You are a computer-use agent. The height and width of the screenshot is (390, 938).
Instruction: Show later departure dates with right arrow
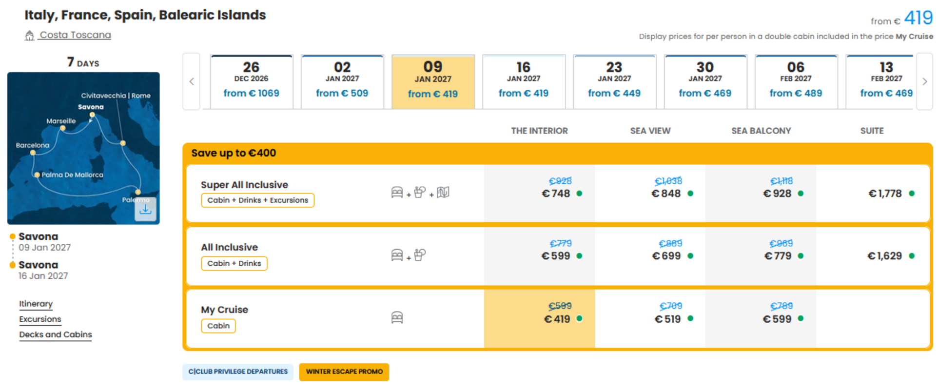(x=924, y=81)
